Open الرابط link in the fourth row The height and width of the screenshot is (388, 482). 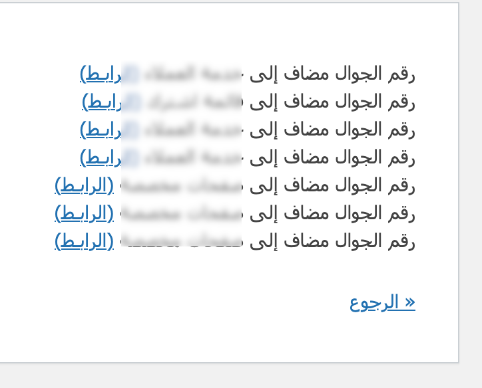click(101, 157)
